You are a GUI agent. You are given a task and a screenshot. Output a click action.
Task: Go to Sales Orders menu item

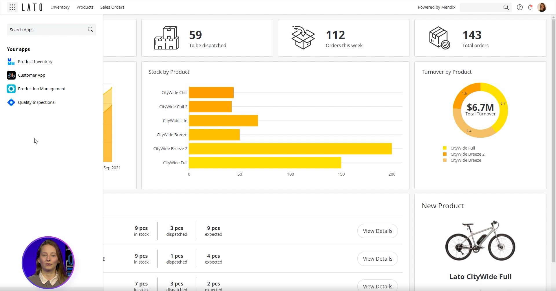pos(112,7)
